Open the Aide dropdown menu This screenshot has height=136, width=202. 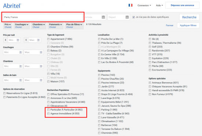click(159, 6)
